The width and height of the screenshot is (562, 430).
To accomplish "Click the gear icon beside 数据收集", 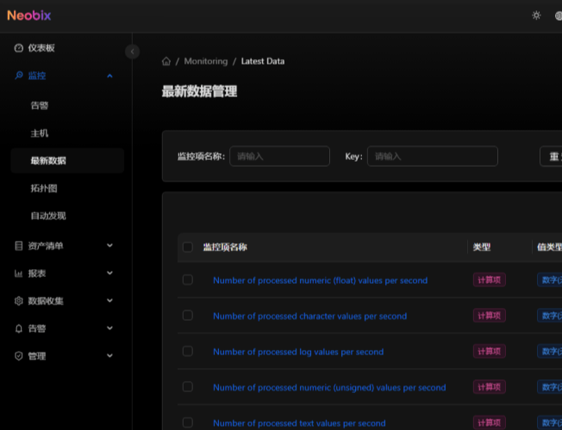I will (19, 301).
